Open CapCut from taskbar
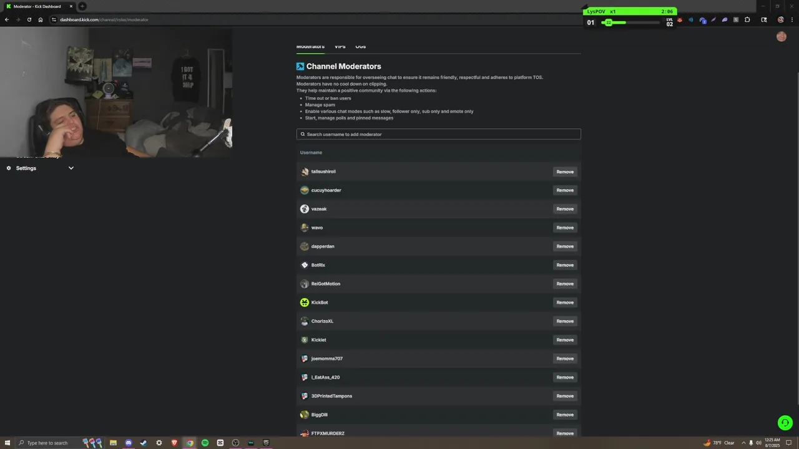799x449 pixels. click(x=220, y=443)
